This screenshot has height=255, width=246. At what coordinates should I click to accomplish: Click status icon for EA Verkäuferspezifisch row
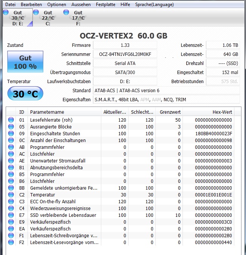(x=11, y=229)
